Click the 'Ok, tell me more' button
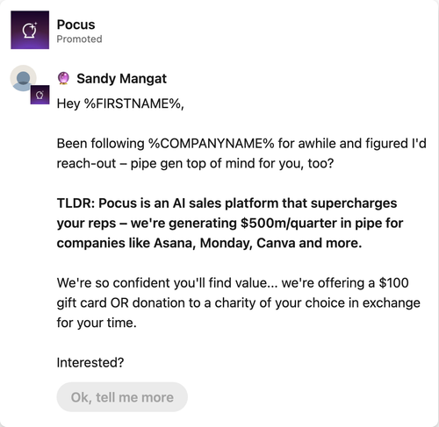The height and width of the screenshot is (427, 439). [122, 397]
